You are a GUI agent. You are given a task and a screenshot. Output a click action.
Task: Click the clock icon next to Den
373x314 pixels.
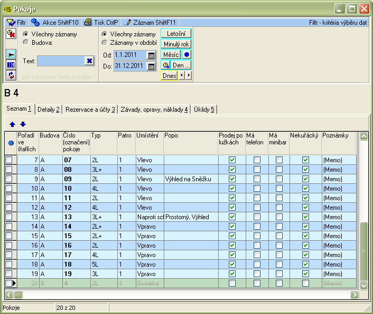pyautogui.click(x=165, y=65)
